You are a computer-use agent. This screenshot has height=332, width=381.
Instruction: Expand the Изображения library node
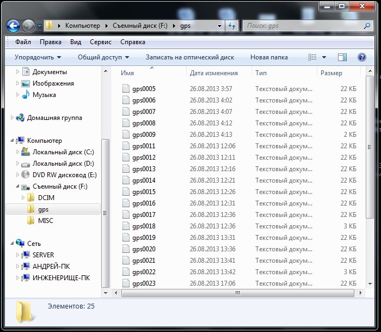(17, 83)
